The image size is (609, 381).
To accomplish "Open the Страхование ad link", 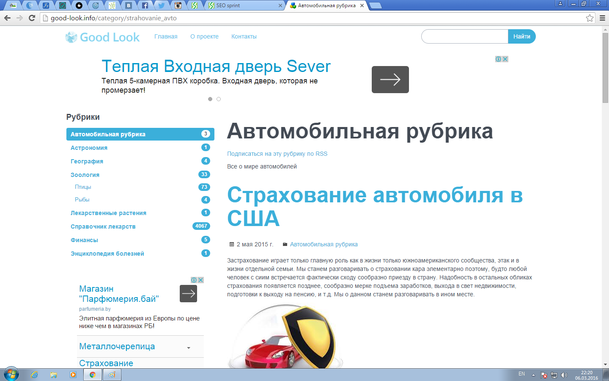I will click(x=106, y=363).
